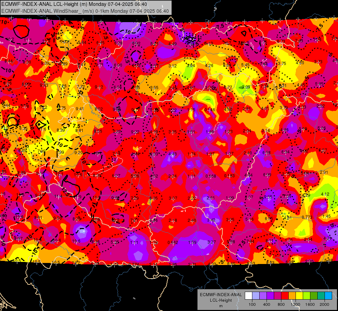Click the grid value '0.773'
The image size is (338, 311).
coord(307,217)
